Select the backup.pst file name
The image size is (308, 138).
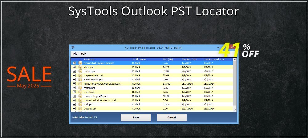click(x=90, y=71)
